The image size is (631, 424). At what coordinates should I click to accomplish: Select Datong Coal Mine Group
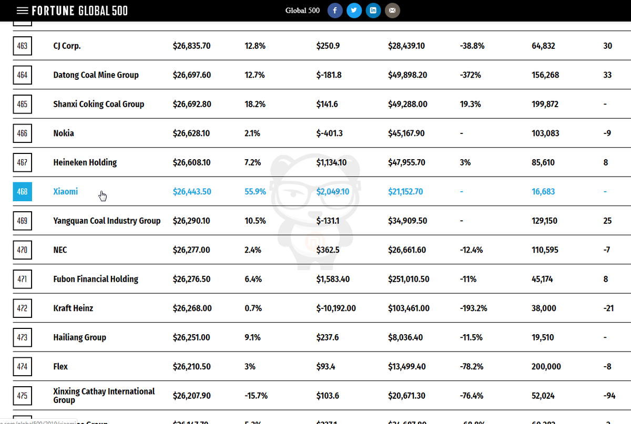(x=96, y=75)
